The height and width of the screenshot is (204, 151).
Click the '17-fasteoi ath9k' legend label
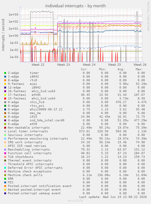coord(24,95)
